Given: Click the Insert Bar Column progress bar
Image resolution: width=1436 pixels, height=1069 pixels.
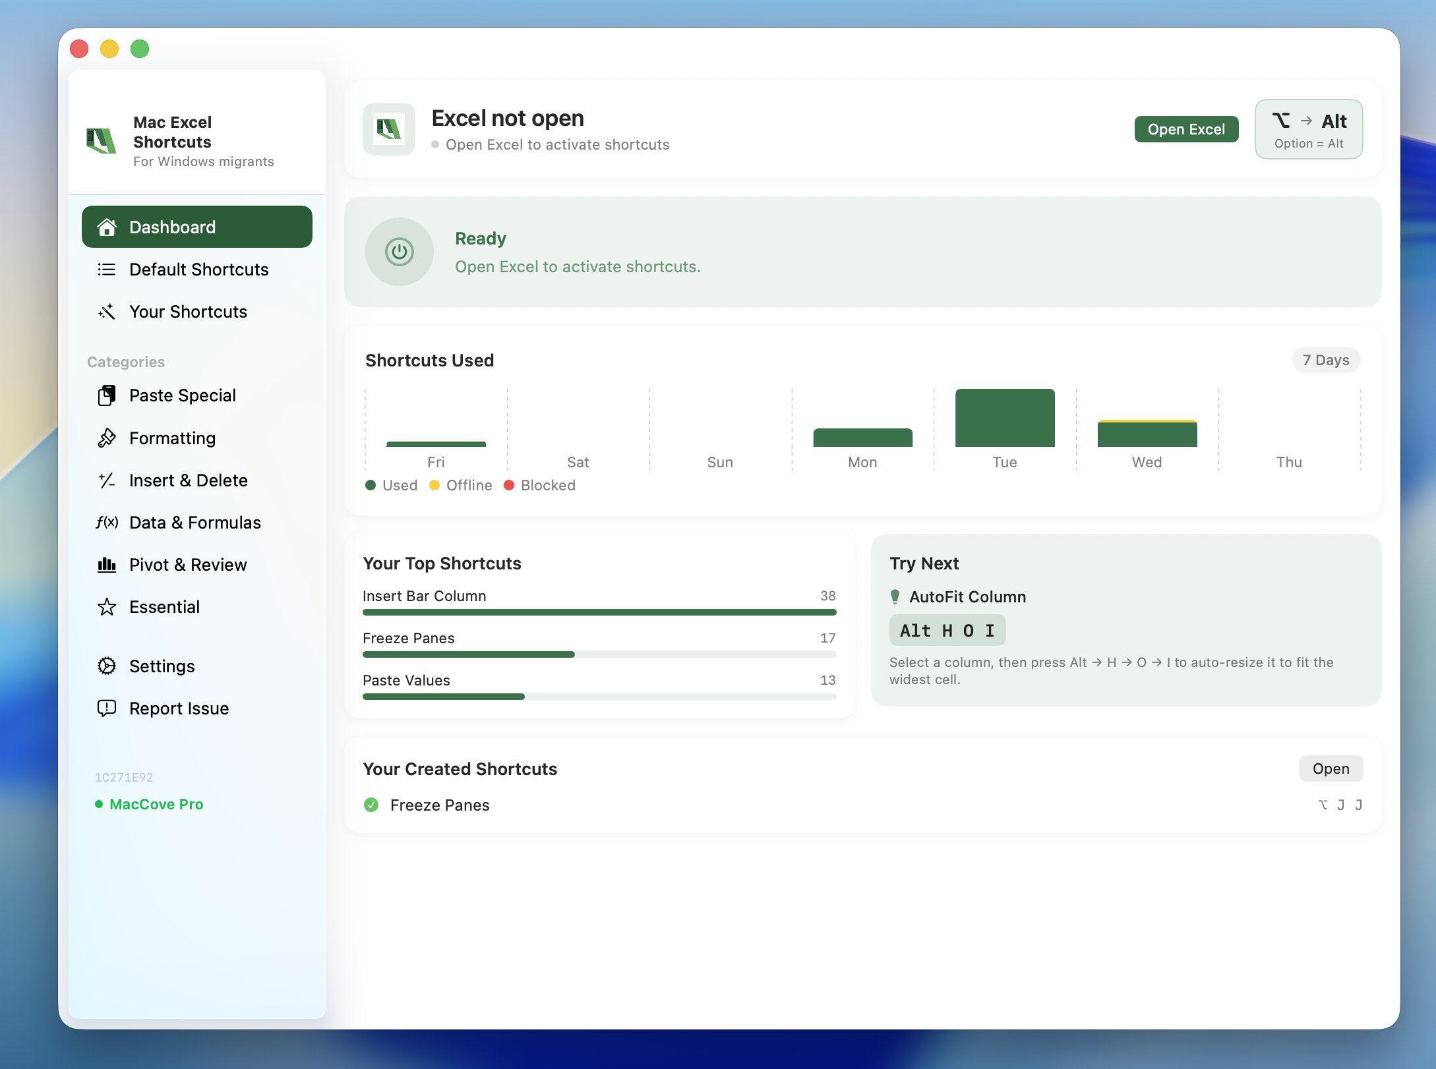Looking at the screenshot, I should coord(599,612).
